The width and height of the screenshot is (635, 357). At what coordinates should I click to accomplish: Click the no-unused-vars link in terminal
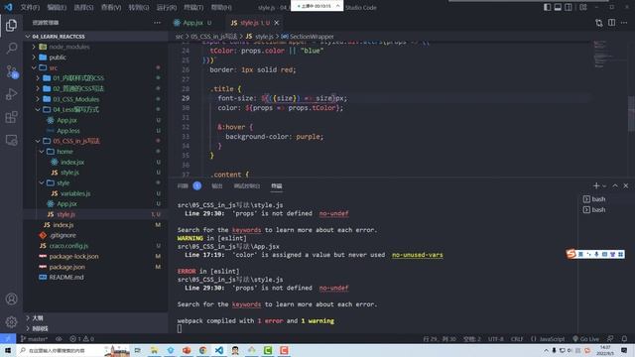pos(417,255)
